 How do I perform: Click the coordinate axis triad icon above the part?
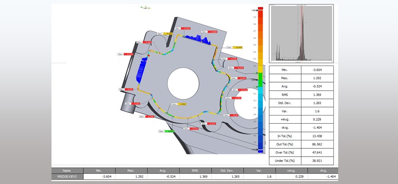[x=146, y=8]
